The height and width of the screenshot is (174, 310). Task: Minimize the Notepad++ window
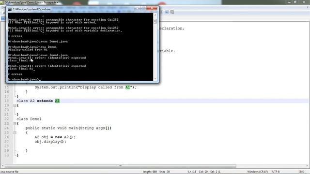[289, 2]
